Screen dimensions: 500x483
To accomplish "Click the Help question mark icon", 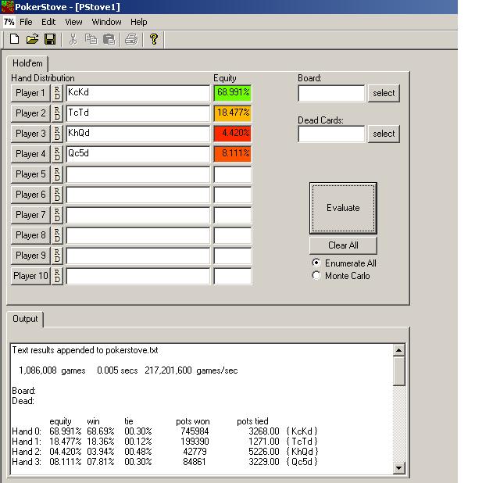I will point(154,39).
